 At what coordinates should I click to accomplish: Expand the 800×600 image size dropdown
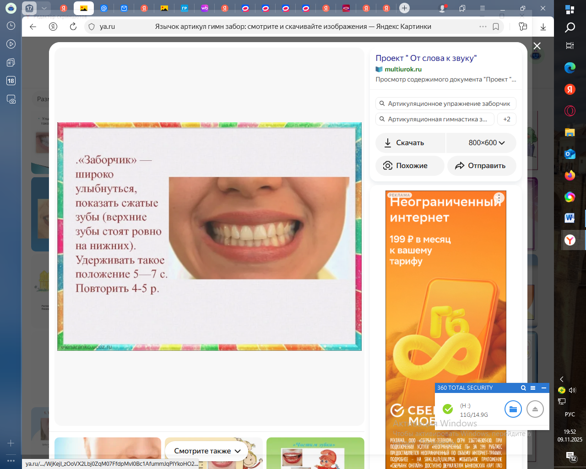point(481,143)
